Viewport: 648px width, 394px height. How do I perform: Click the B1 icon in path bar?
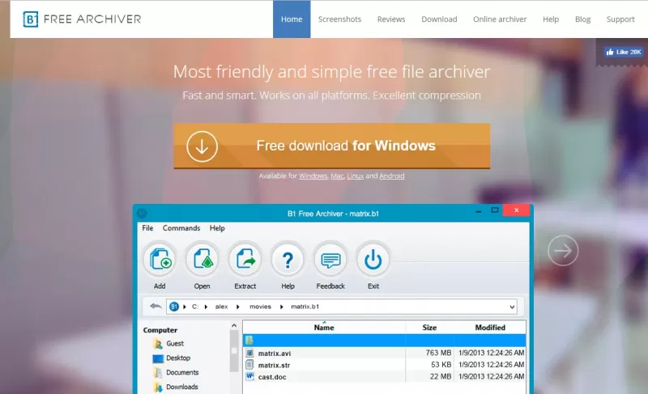point(174,307)
